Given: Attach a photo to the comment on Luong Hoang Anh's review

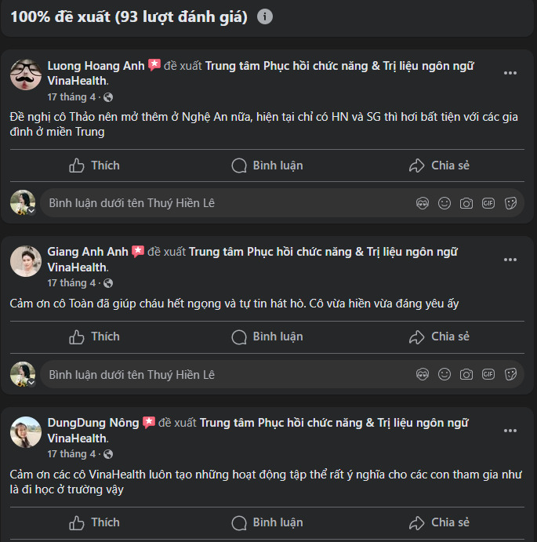Looking at the screenshot, I should tap(466, 203).
